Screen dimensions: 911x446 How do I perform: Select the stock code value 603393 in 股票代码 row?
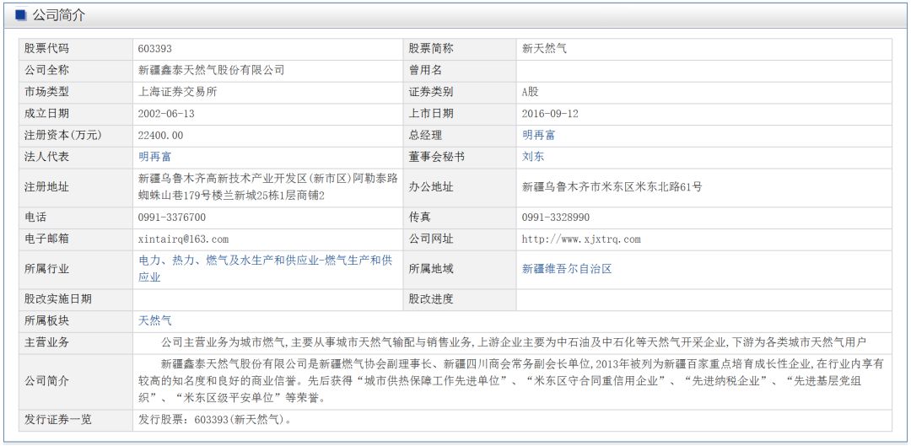coord(155,49)
